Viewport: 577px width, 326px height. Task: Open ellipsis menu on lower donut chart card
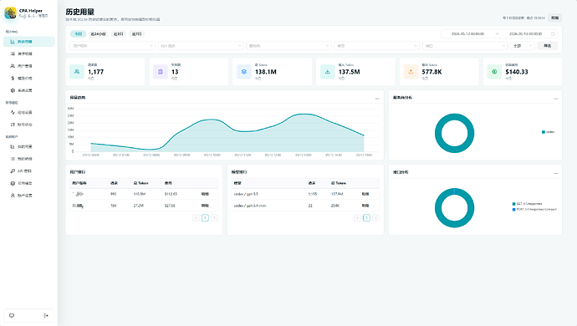555,172
